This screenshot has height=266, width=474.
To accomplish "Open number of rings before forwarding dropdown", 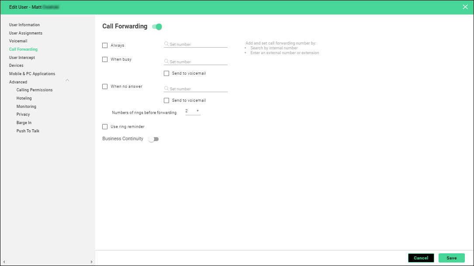I will [x=192, y=111].
